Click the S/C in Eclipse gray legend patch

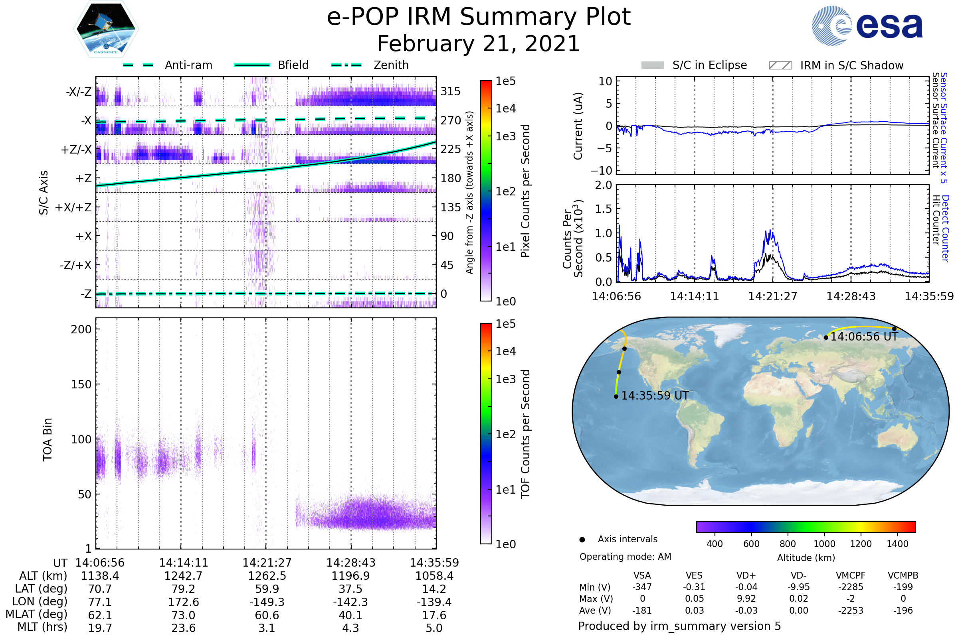click(652, 65)
